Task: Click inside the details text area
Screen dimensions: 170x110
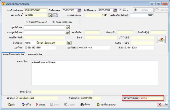Action: coord(95,73)
